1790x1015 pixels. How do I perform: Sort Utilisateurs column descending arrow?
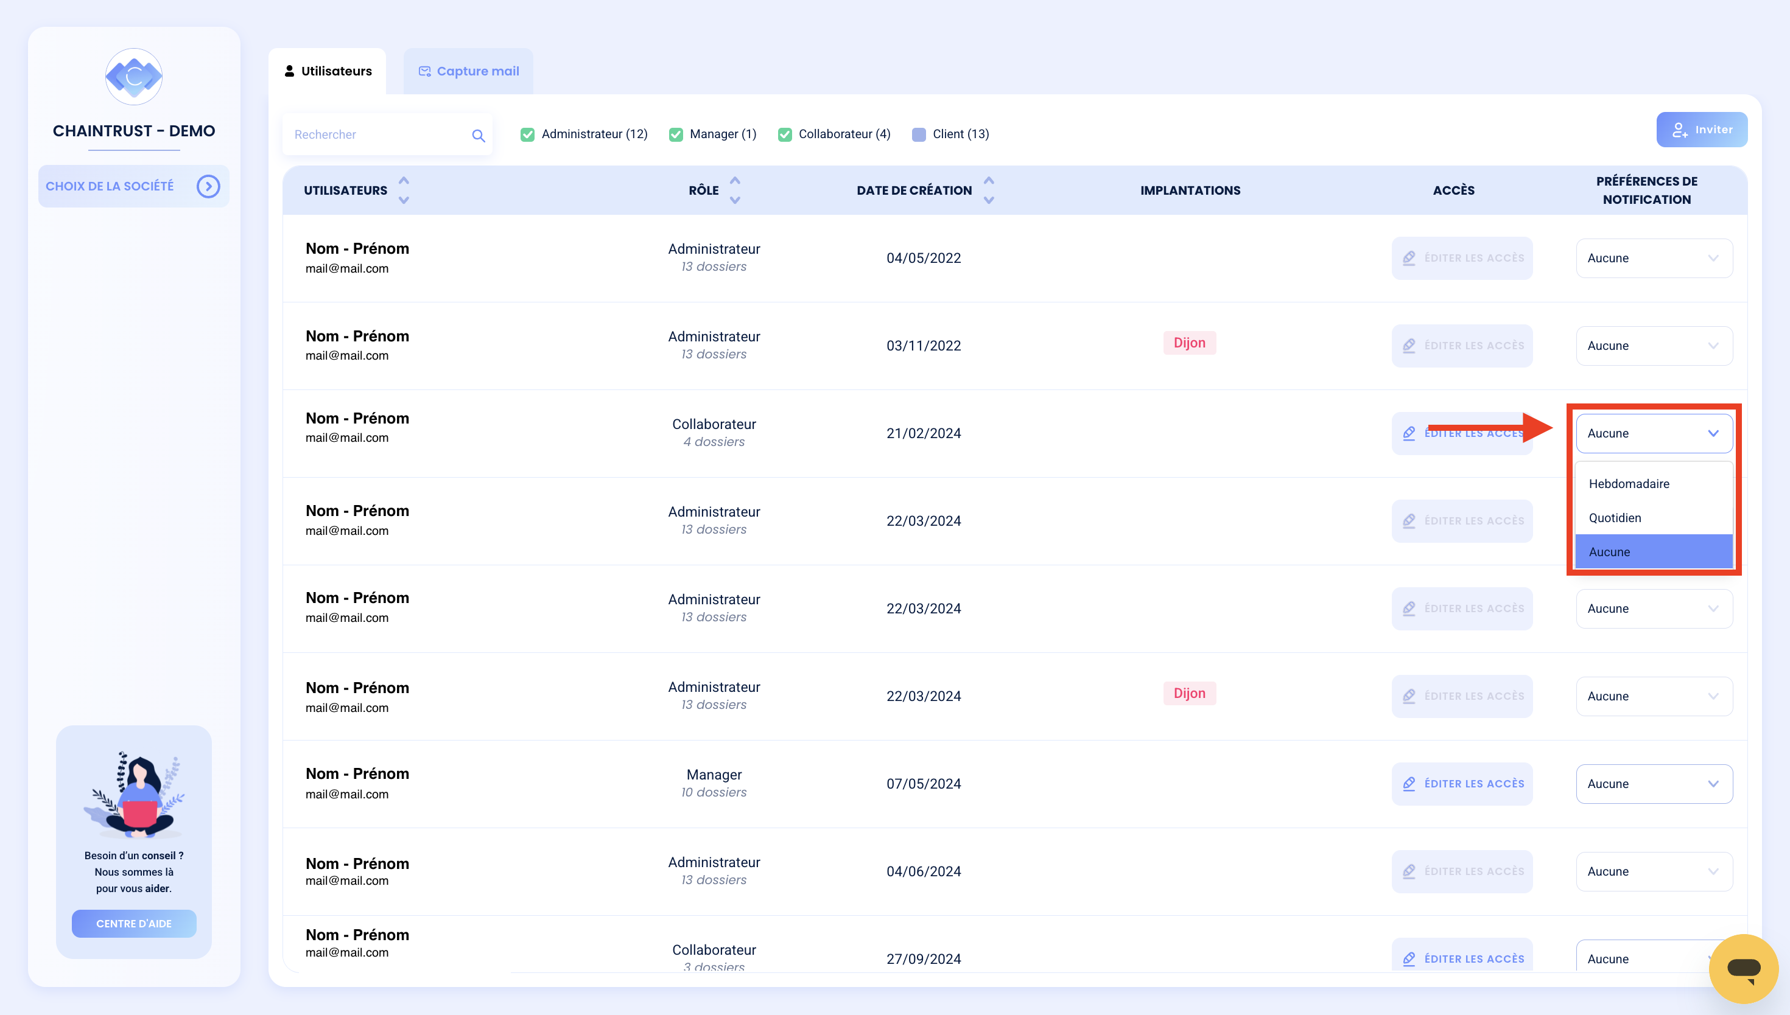[404, 200]
